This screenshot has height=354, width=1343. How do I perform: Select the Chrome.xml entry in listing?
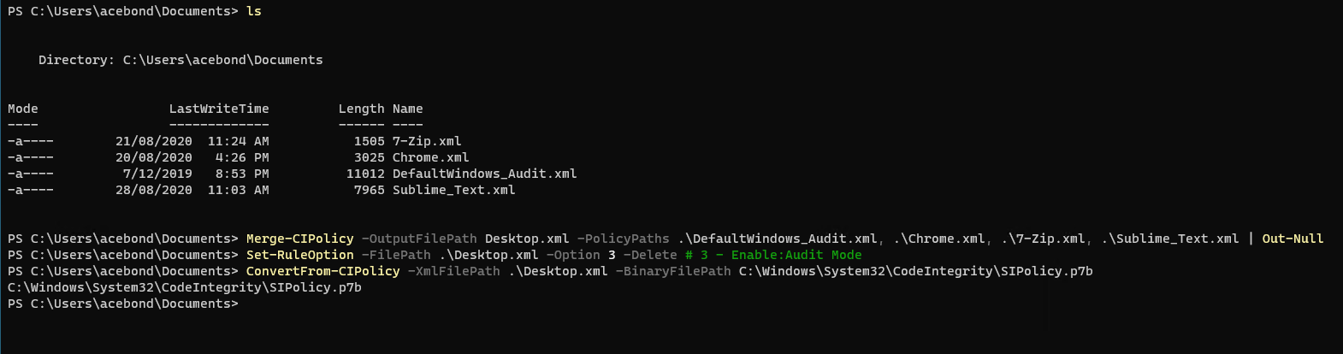pyautogui.click(x=430, y=157)
